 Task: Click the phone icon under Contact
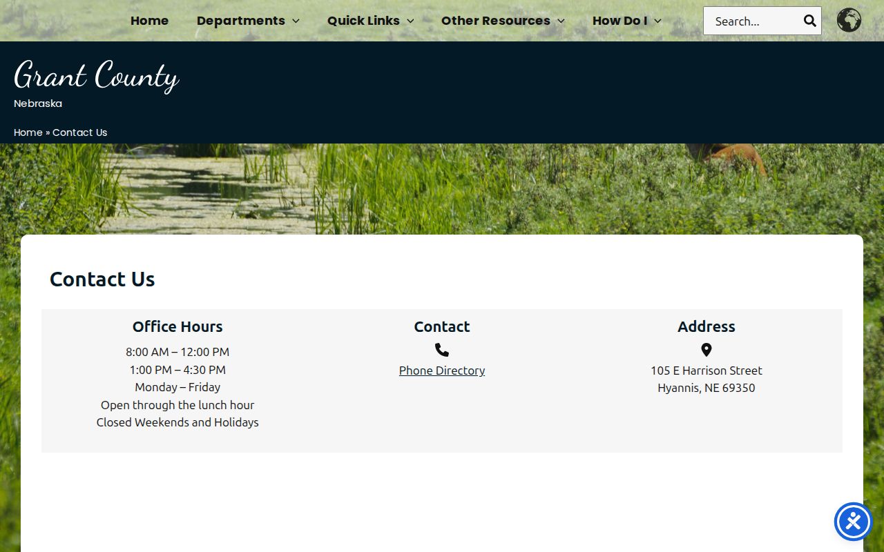pyautogui.click(x=442, y=350)
